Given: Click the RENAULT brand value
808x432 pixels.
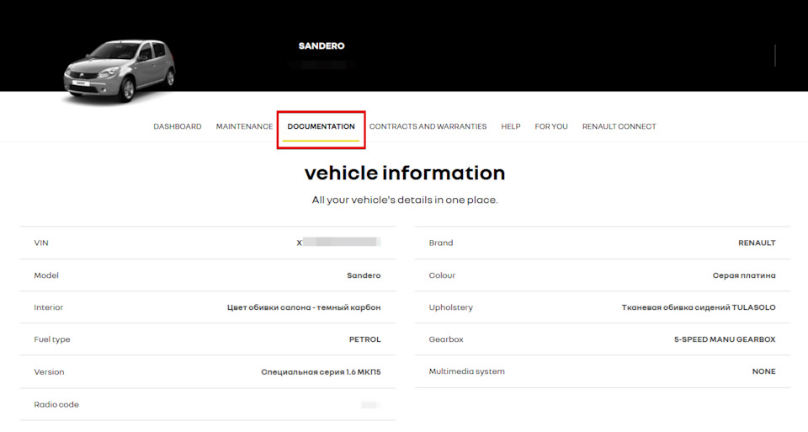Looking at the screenshot, I should [757, 243].
